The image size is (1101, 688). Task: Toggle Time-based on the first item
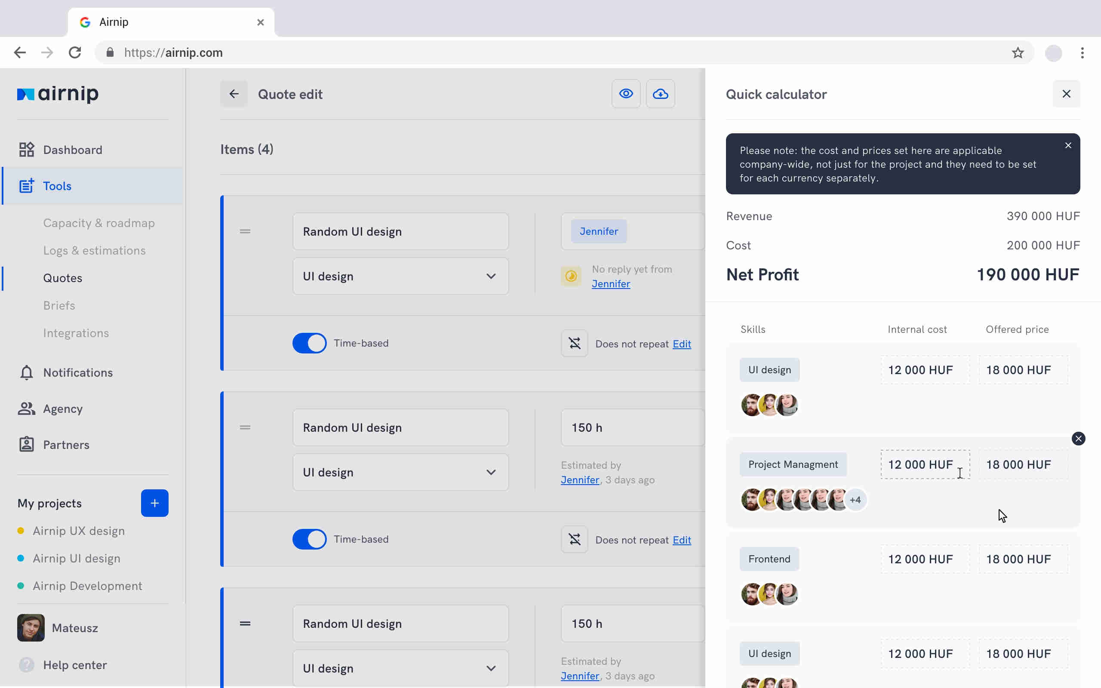309,343
